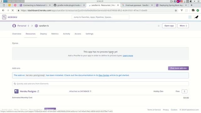This screenshot has height=113, width=201.
Task: Open the apps grid launcher icon
Action: click(x=190, y=17)
